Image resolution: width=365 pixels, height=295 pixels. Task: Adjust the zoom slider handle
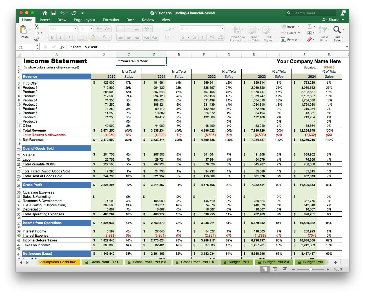(x=311, y=269)
